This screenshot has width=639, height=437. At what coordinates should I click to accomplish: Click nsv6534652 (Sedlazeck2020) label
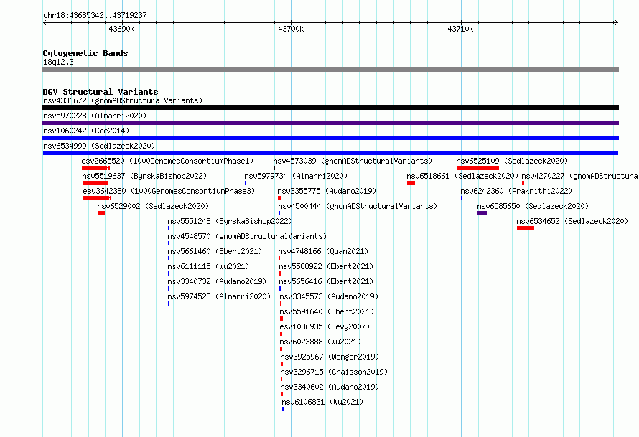[572, 221]
